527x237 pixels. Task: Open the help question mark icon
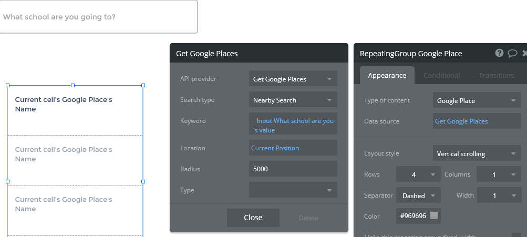[x=499, y=53]
